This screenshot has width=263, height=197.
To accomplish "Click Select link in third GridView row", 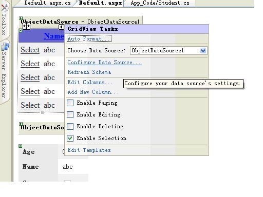I will coord(30,77).
